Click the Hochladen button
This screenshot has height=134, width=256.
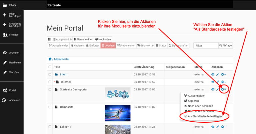(x=103, y=39)
